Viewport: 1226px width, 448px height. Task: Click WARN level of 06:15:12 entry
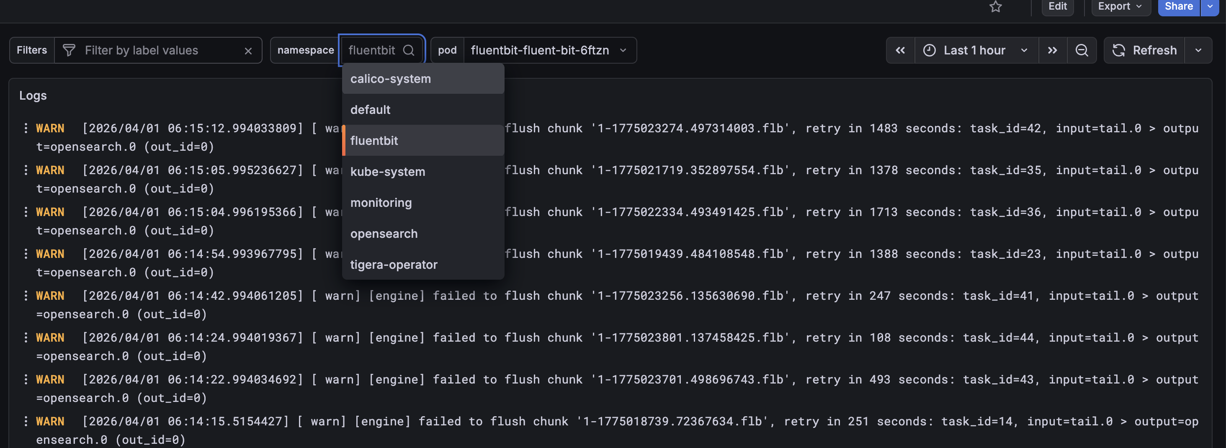(50, 128)
